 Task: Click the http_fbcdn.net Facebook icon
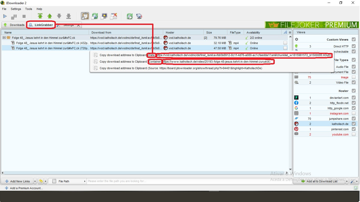(x=296, y=103)
